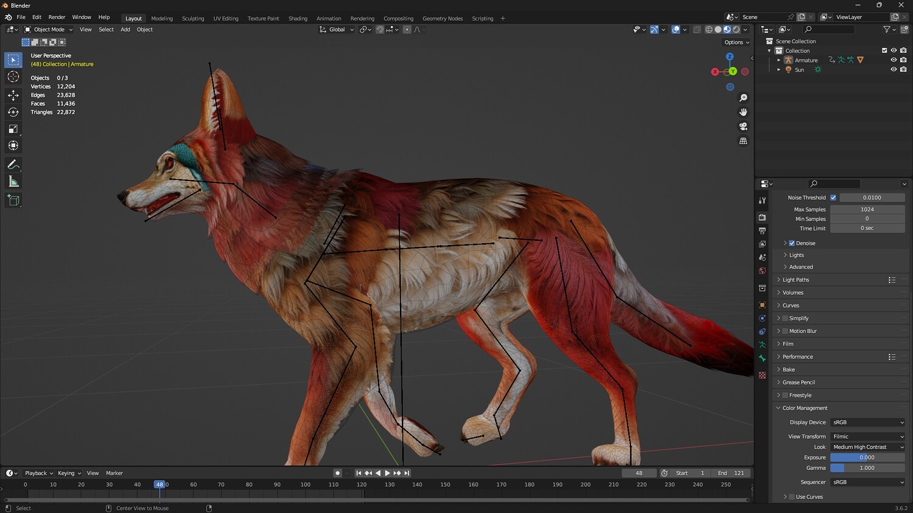Image resolution: width=913 pixels, height=513 pixels.
Task: Hide the Armature in the outliner
Action: coord(894,60)
